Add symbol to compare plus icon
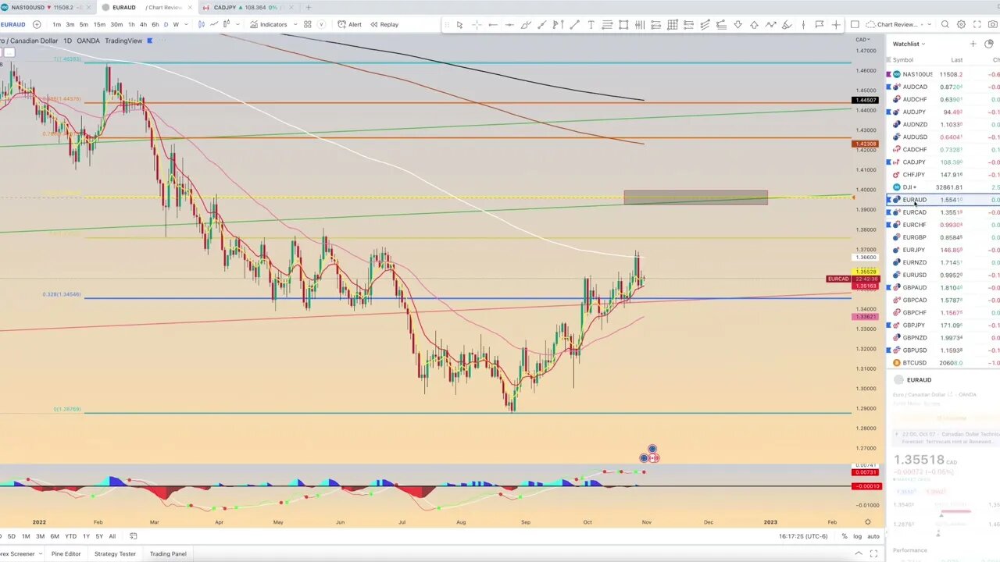 [x=37, y=24]
